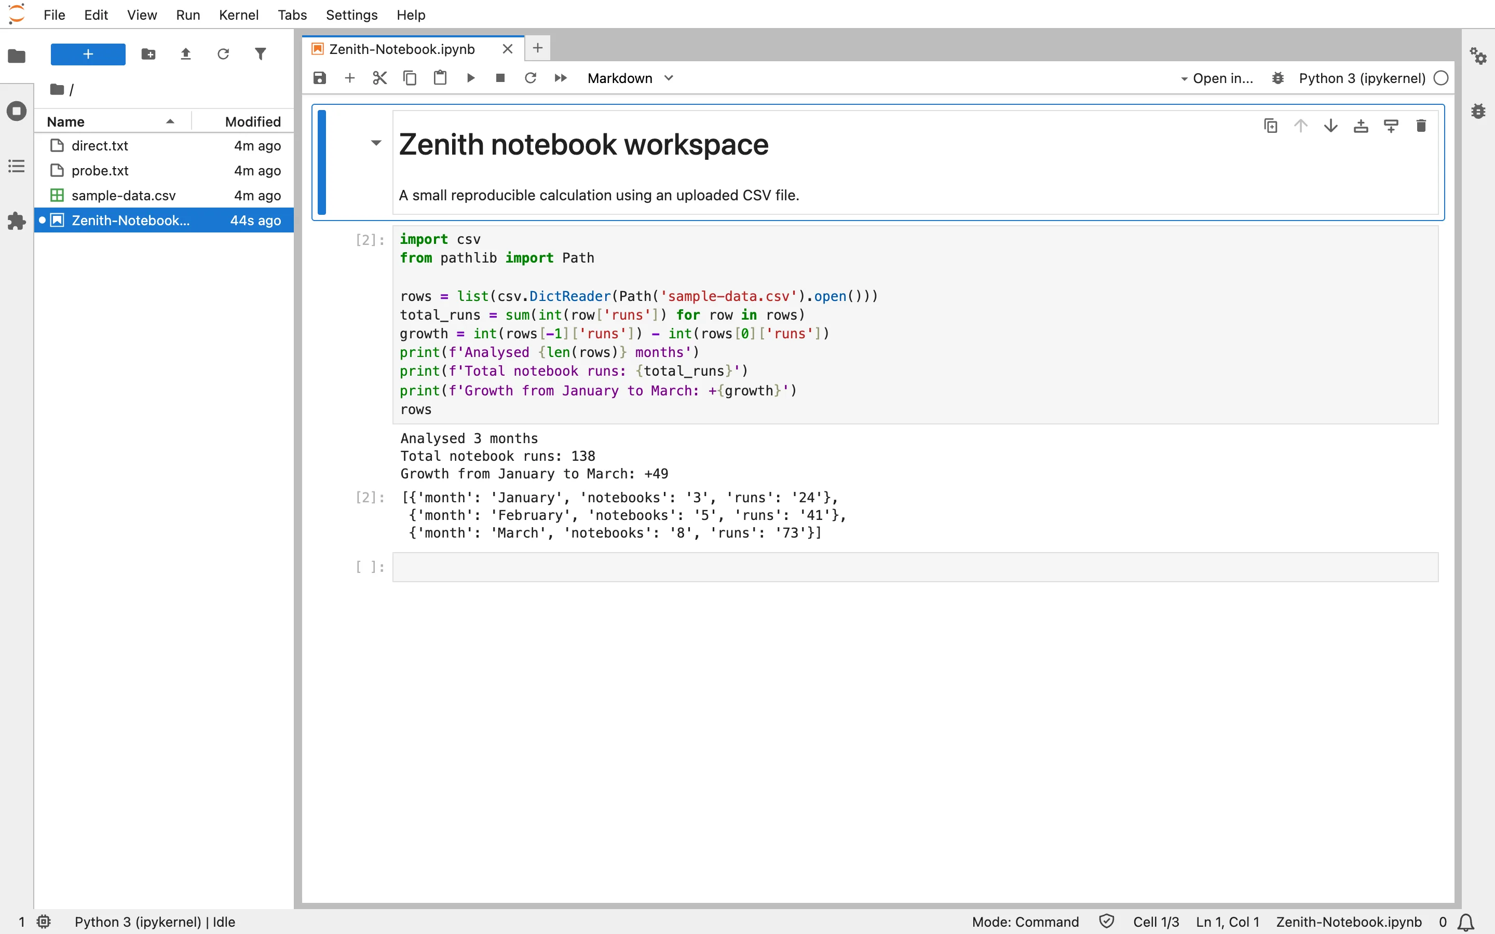The width and height of the screenshot is (1495, 934).
Task: Click Python 3 (ipykernel) | Idle status
Action: pos(155,922)
